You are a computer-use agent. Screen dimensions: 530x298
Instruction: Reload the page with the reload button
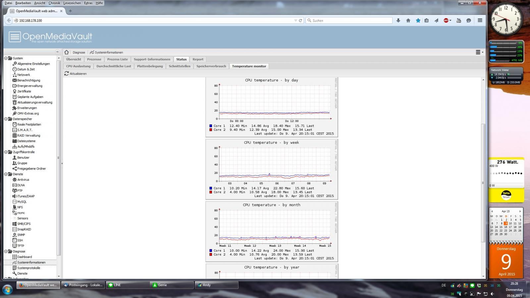(300, 21)
